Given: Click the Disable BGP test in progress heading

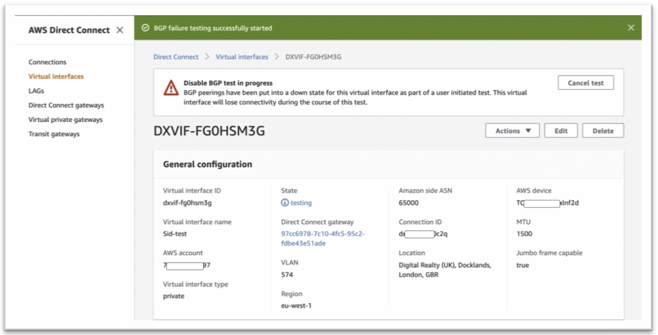Looking at the screenshot, I should click(228, 83).
